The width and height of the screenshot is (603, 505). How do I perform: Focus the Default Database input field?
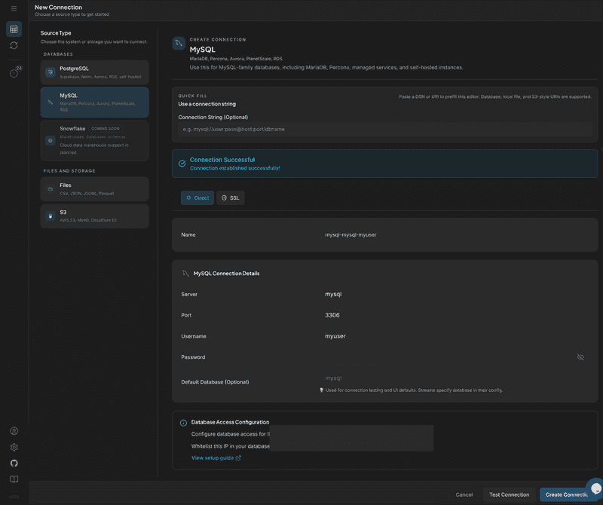click(456, 378)
